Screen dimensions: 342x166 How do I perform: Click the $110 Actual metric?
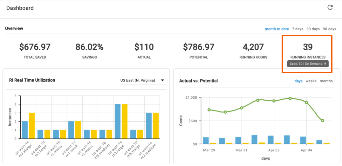pos(144,47)
